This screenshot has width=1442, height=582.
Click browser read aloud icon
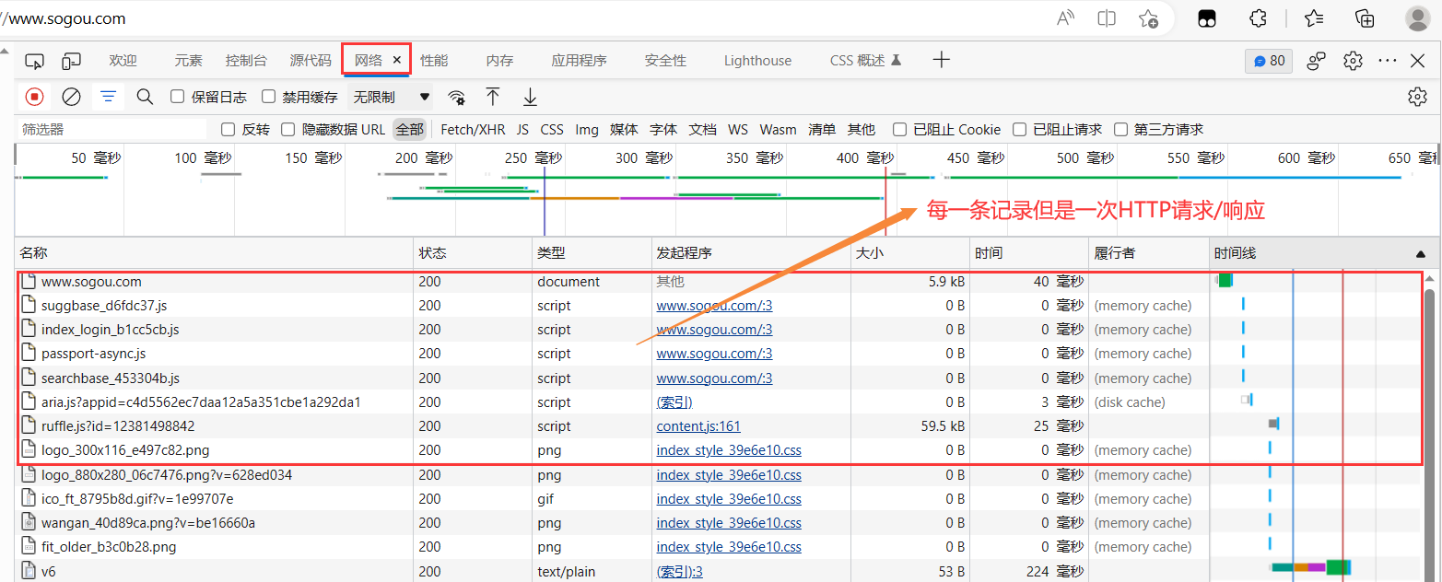click(1065, 18)
